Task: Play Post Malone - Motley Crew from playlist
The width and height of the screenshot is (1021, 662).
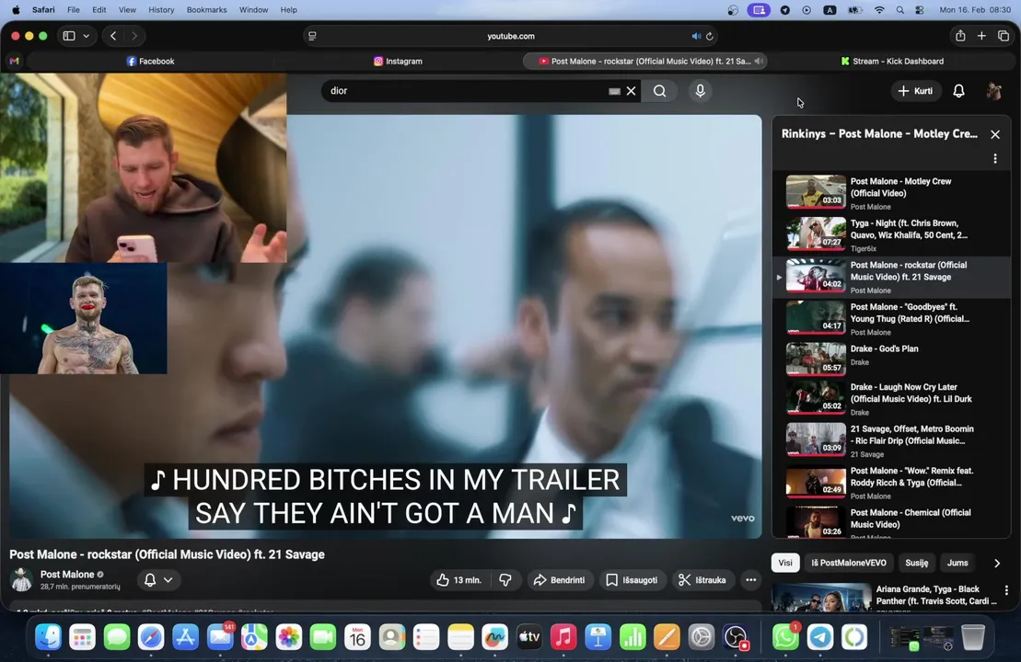Action: pos(891,192)
